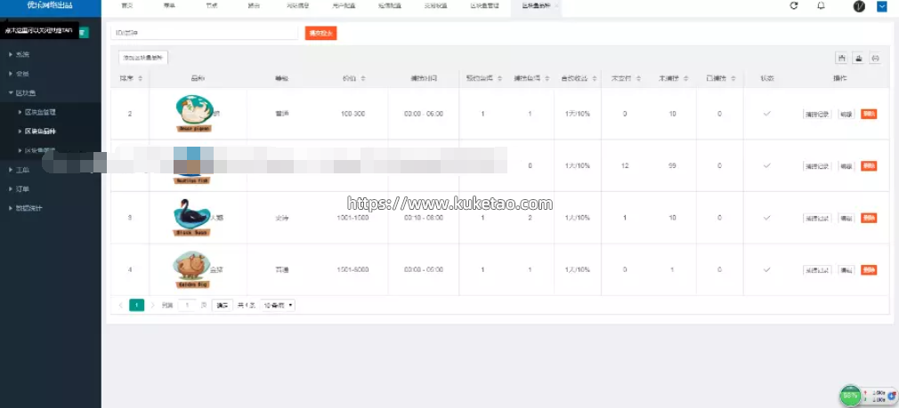
Task: Refresh the page with the top-bar reload icon
Action: point(794,5)
